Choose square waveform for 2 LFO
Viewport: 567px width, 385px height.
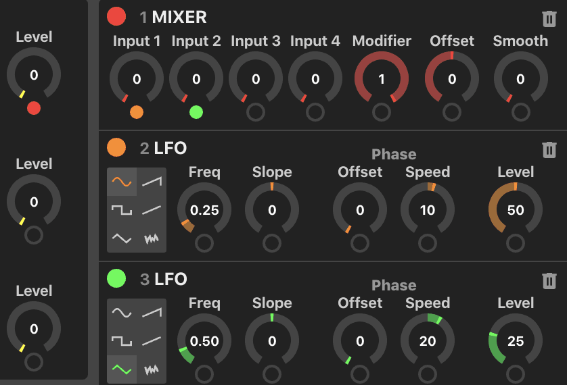122,210
